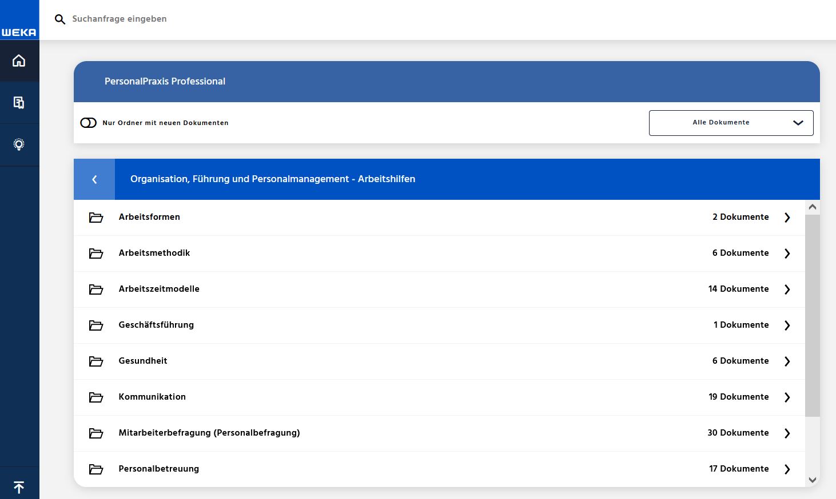The height and width of the screenshot is (499, 836).
Task: Go back using the left chevron button
Action: pyautogui.click(x=94, y=179)
